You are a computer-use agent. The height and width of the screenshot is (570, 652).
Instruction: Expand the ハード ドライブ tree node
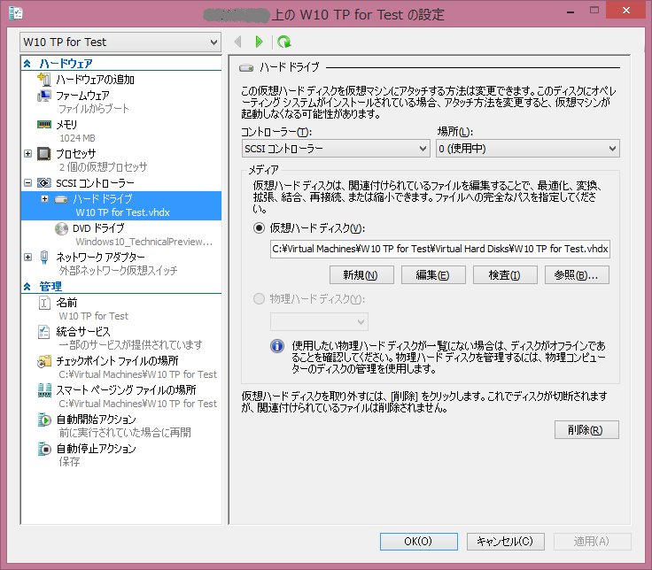coord(45,199)
